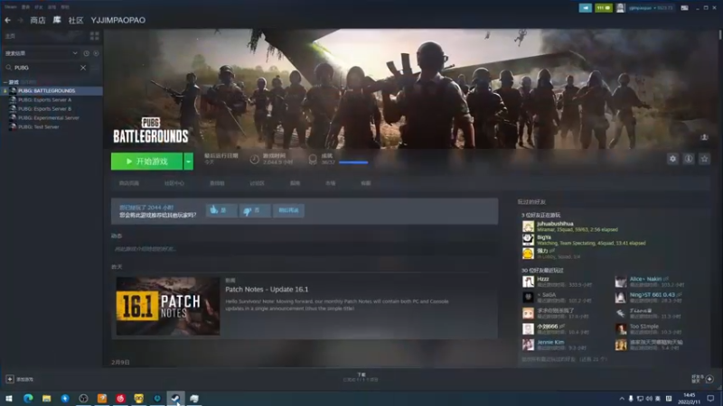Screen dimensions: 723x406
Task: Open game settings gear icon
Action: click(672, 159)
